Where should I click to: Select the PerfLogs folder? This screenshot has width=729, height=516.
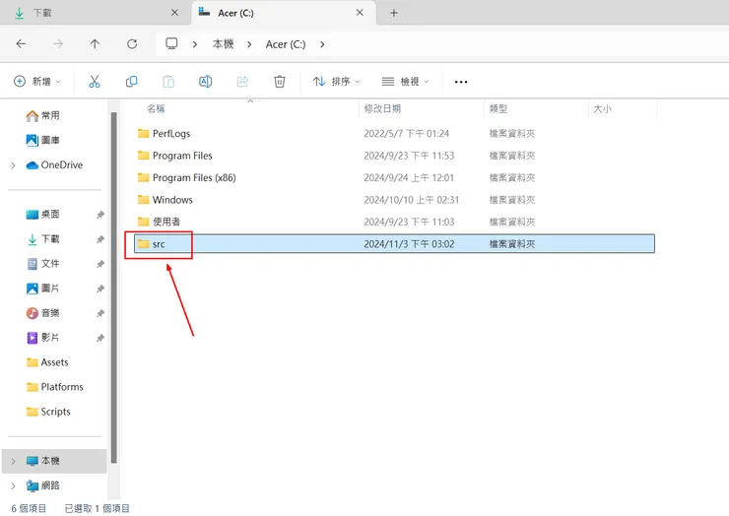pos(394,133)
